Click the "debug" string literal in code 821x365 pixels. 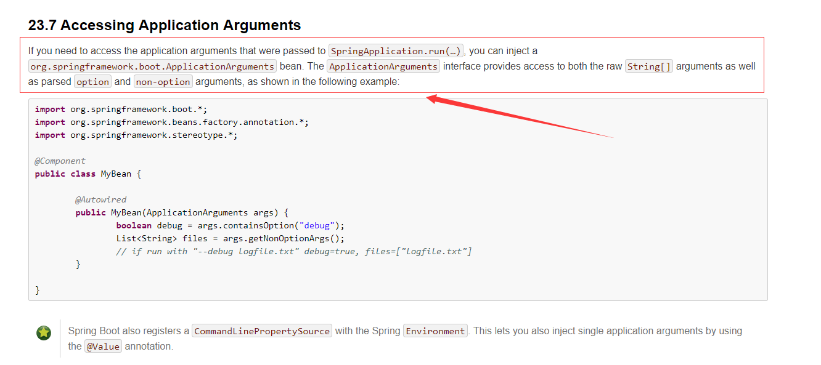[x=316, y=226]
